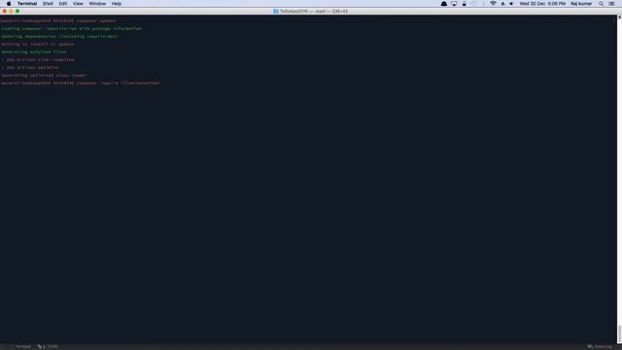Image resolution: width=622 pixels, height=350 pixels.
Task: Open the Raj kumar user menu
Action: 581,4
